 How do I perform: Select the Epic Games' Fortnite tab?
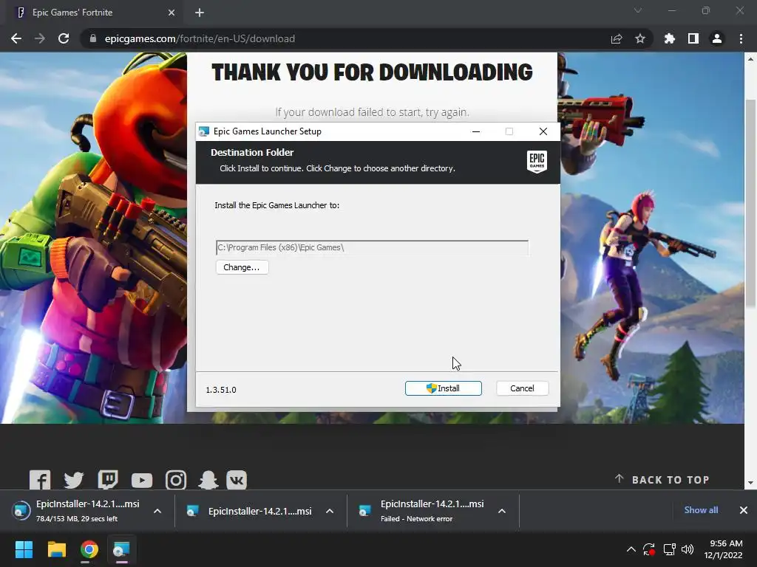[x=93, y=13]
